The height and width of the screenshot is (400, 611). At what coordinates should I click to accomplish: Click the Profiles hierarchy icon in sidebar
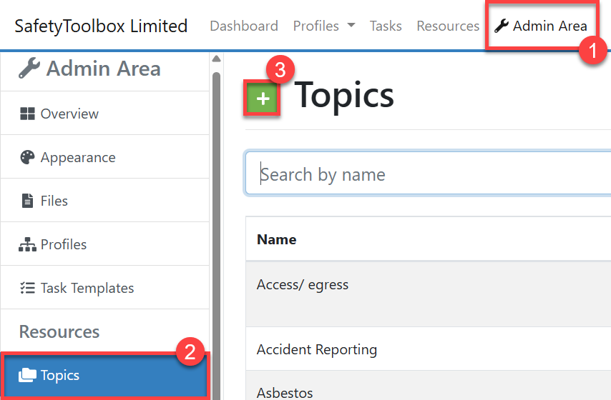pyautogui.click(x=27, y=245)
